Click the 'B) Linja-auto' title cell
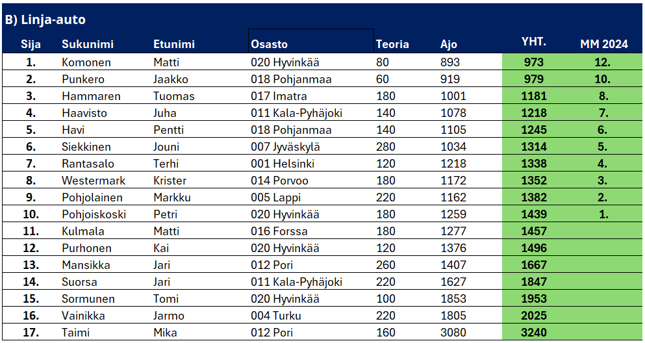This screenshot has height=343, width=645. click(x=45, y=19)
